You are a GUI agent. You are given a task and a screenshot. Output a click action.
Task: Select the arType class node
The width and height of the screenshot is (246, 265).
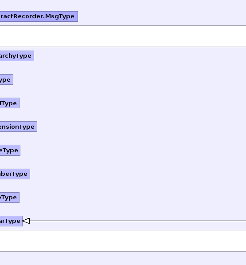coord(11,221)
